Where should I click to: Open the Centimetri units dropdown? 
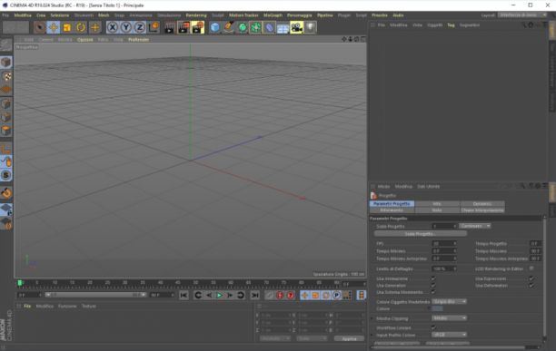[475, 226]
